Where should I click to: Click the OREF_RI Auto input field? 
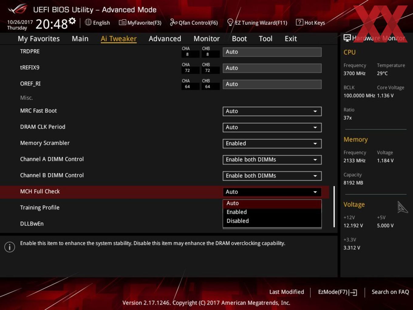click(272, 84)
